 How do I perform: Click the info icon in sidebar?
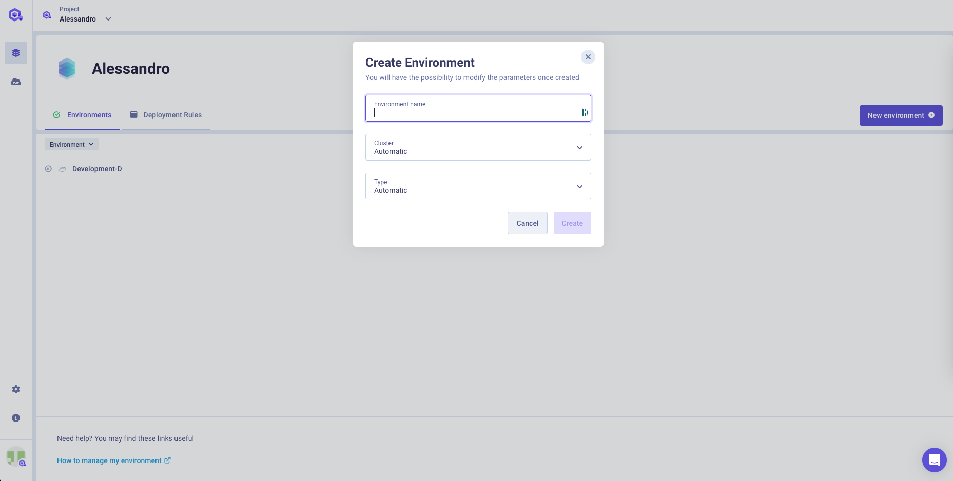(x=16, y=418)
